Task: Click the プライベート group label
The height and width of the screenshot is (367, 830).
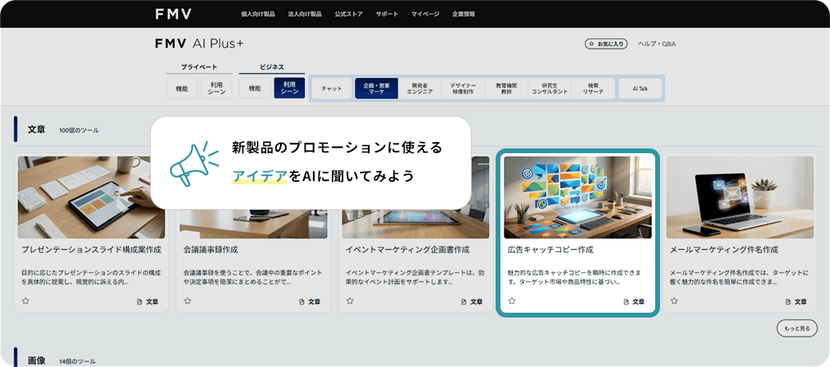Action: 199,67
